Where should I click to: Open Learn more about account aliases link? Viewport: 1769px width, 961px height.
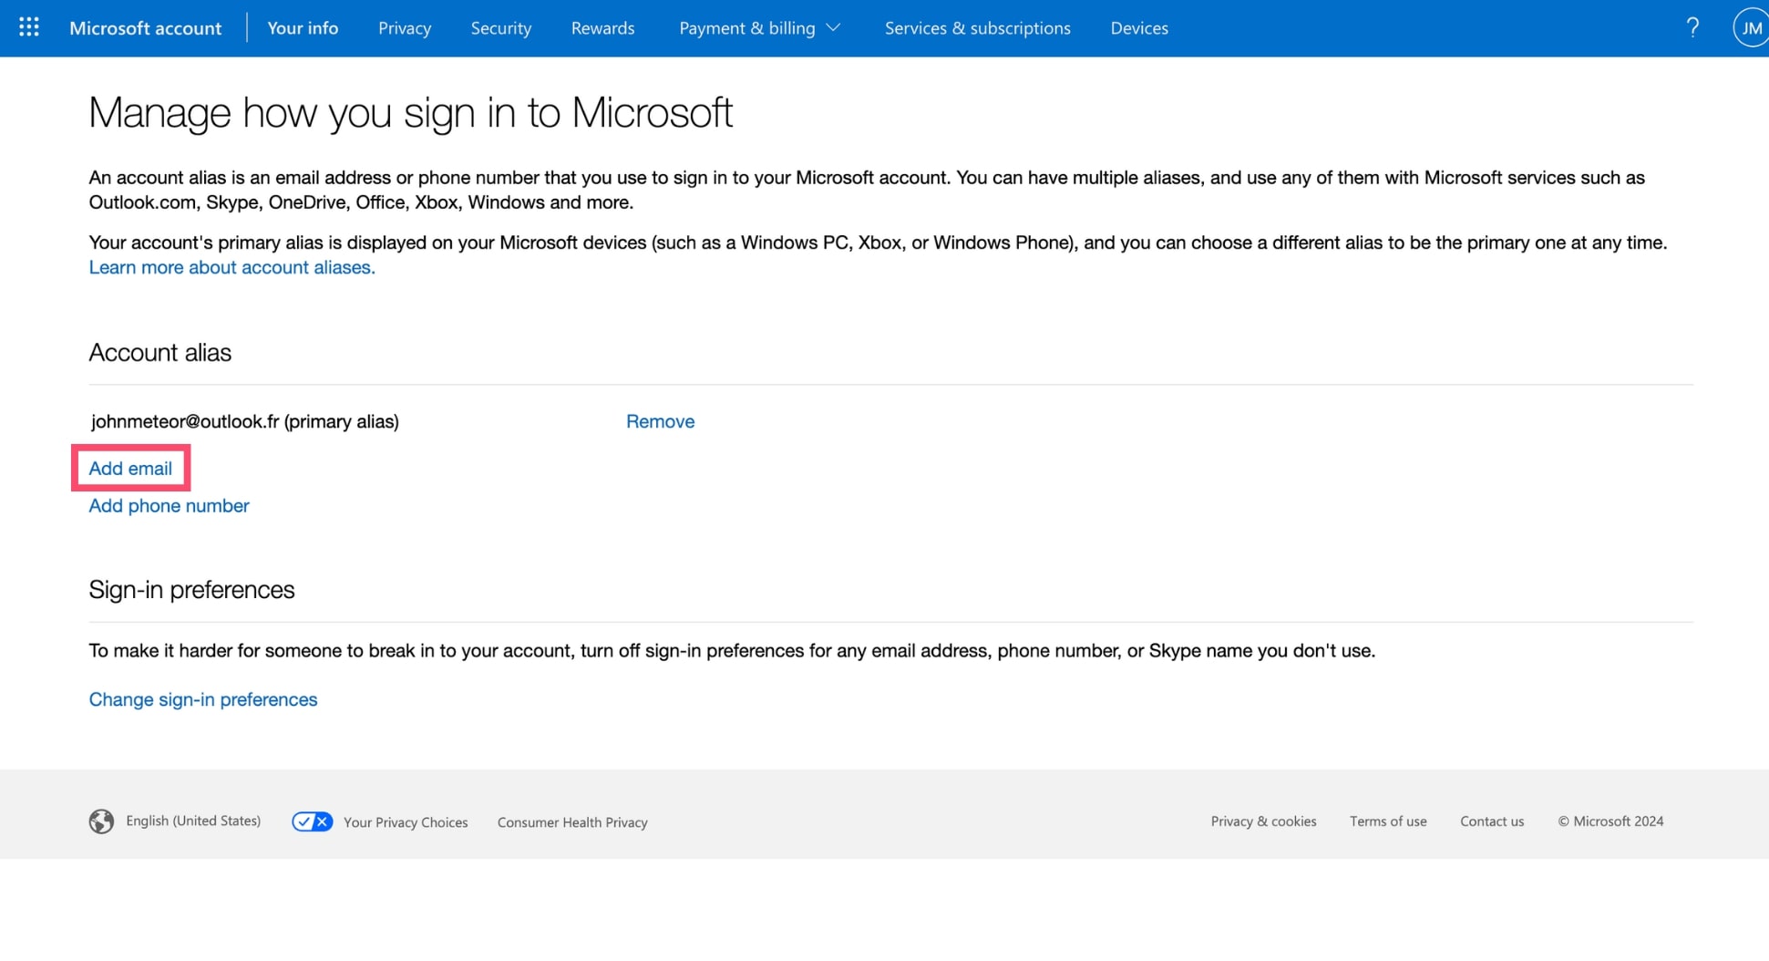point(231,267)
